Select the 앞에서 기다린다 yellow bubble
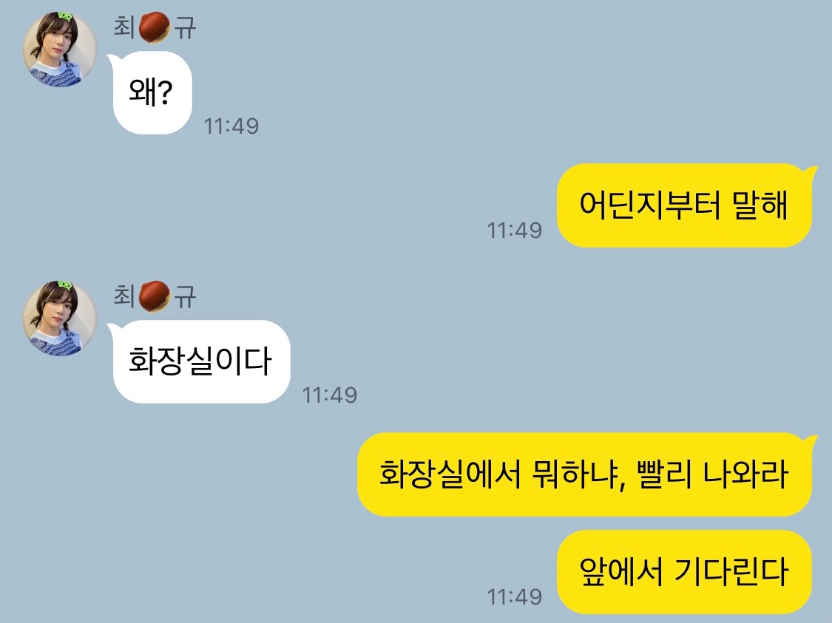Screen dimensions: 832x623 685,571
